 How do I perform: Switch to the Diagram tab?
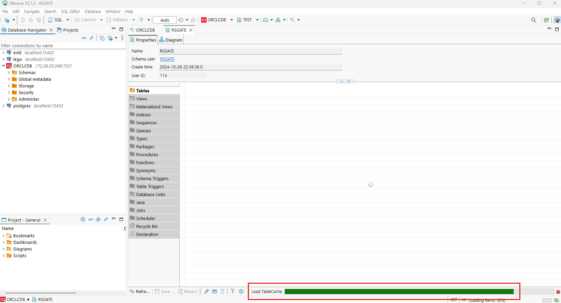171,40
